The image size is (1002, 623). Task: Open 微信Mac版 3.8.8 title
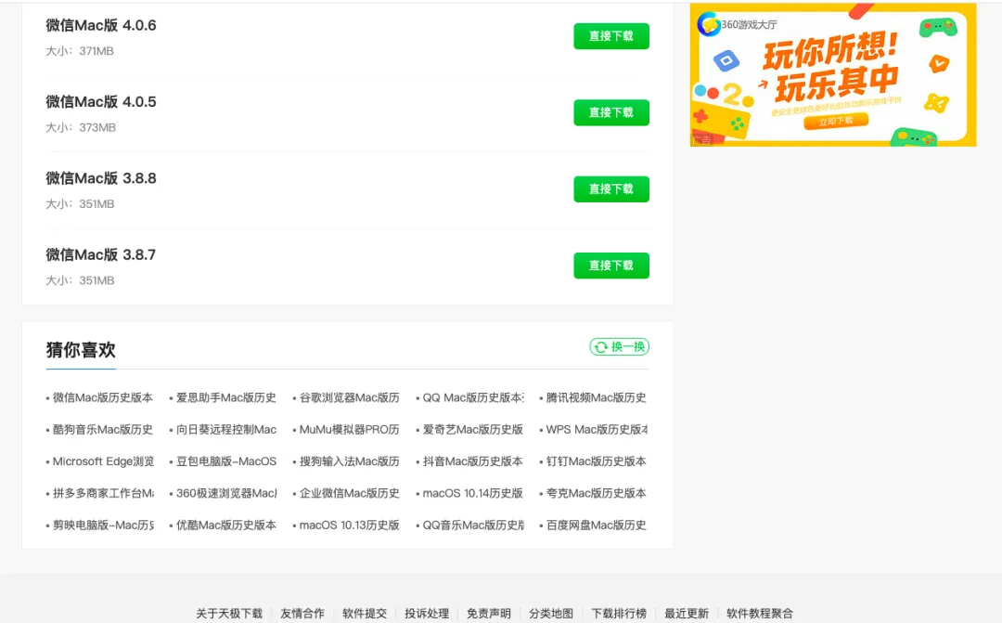pos(101,178)
